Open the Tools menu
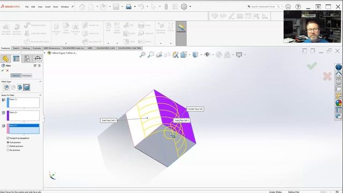 pyautogui.click(x=56, y=7)
